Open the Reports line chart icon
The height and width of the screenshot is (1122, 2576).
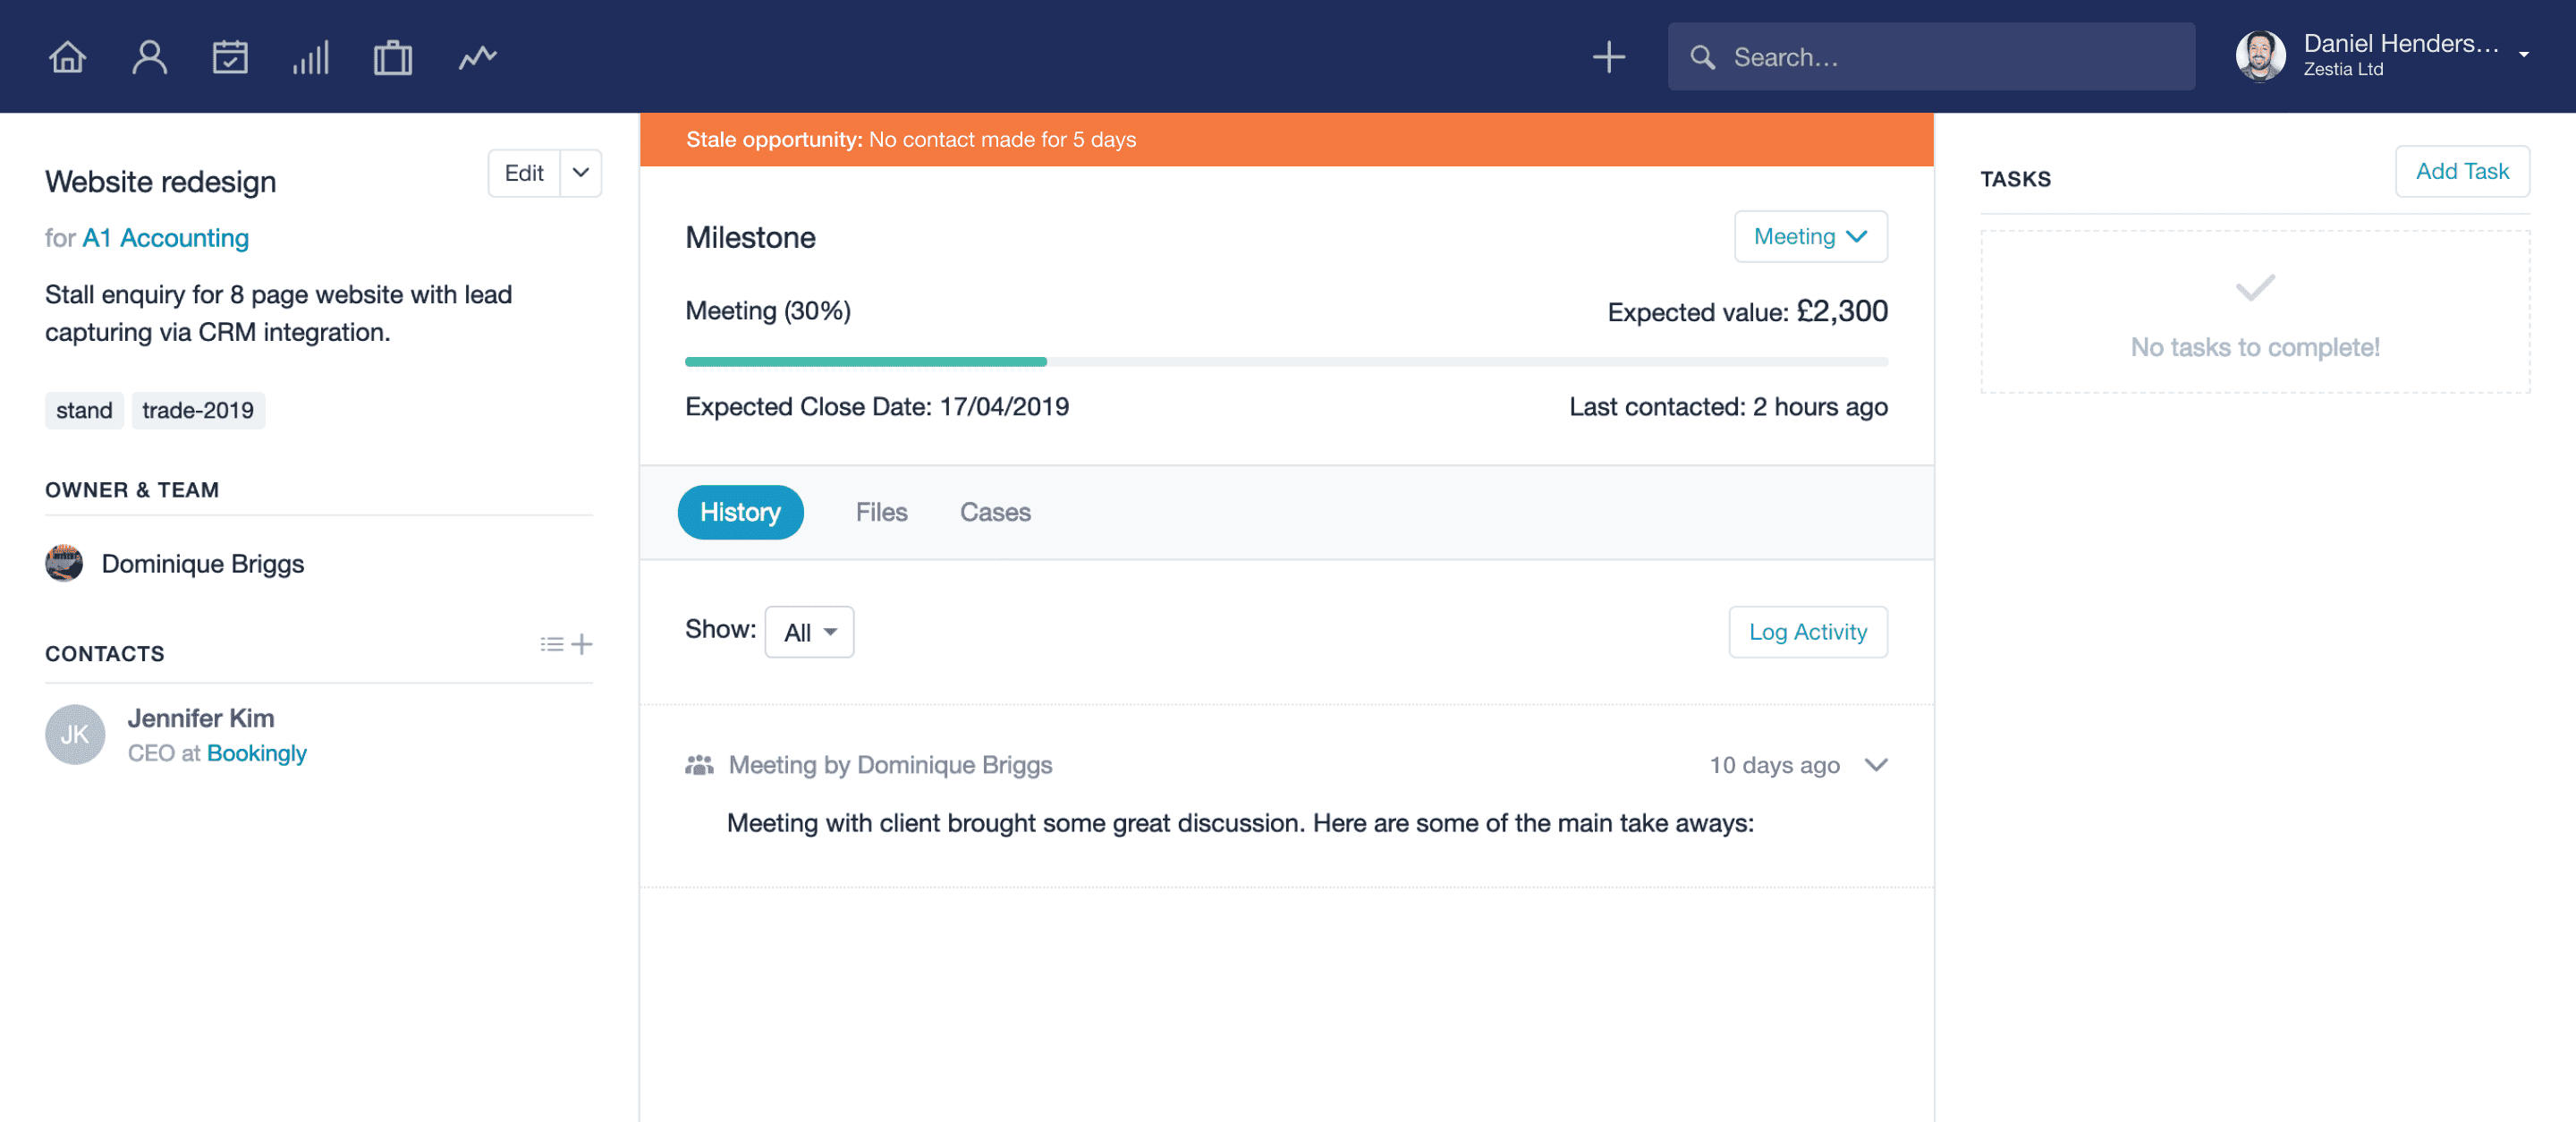pyautogui.click(x=478, y=57)
